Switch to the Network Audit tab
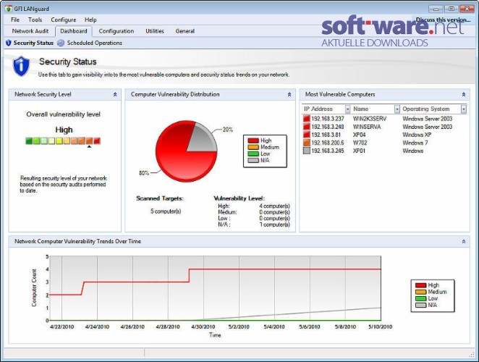Viewport: 479px width, 362px height. 30,31
